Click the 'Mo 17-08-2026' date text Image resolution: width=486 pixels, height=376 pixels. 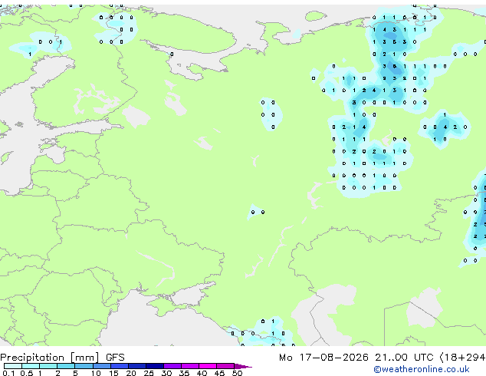pyautogui.click(x=323, y=358)
